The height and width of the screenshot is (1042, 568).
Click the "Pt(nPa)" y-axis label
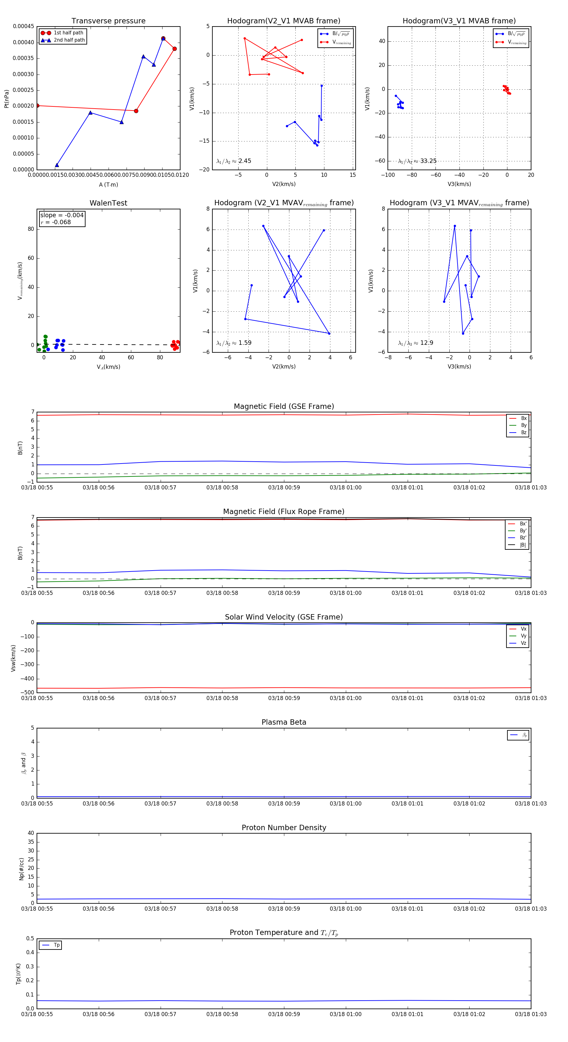[x=6, y=99]
